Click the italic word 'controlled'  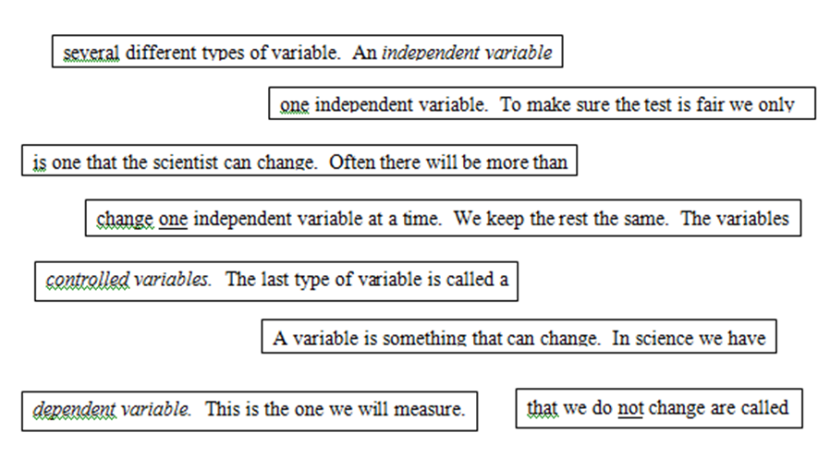(87, 279)
